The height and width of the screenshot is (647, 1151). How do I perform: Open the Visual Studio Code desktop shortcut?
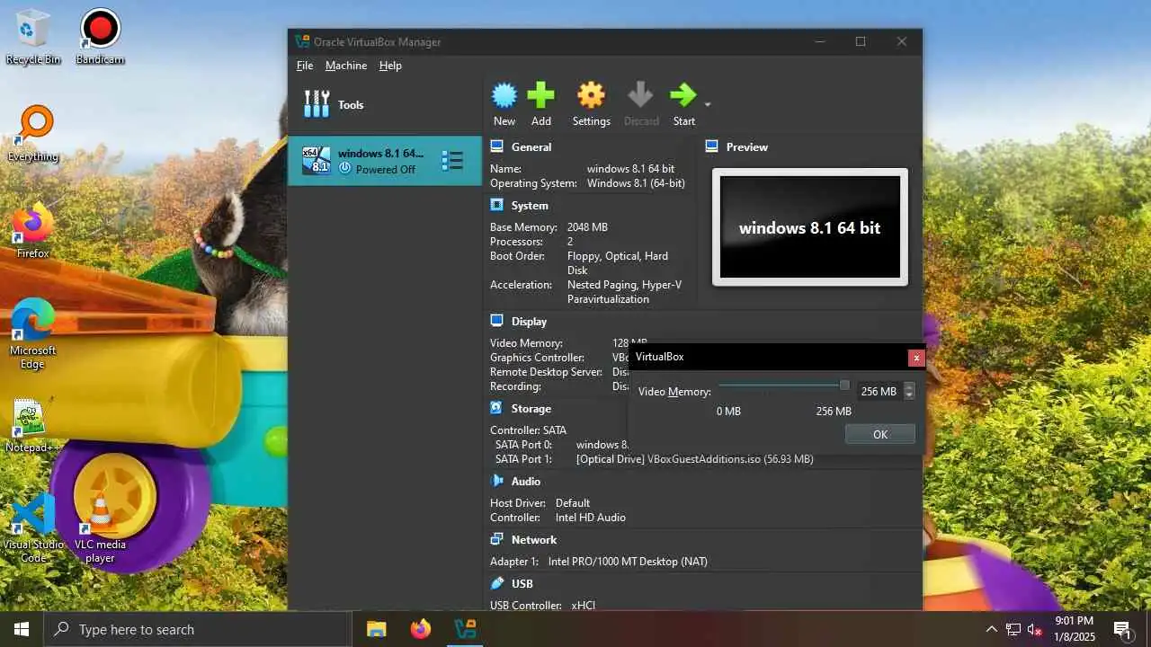pyautogui.click(x=33, y=527)
